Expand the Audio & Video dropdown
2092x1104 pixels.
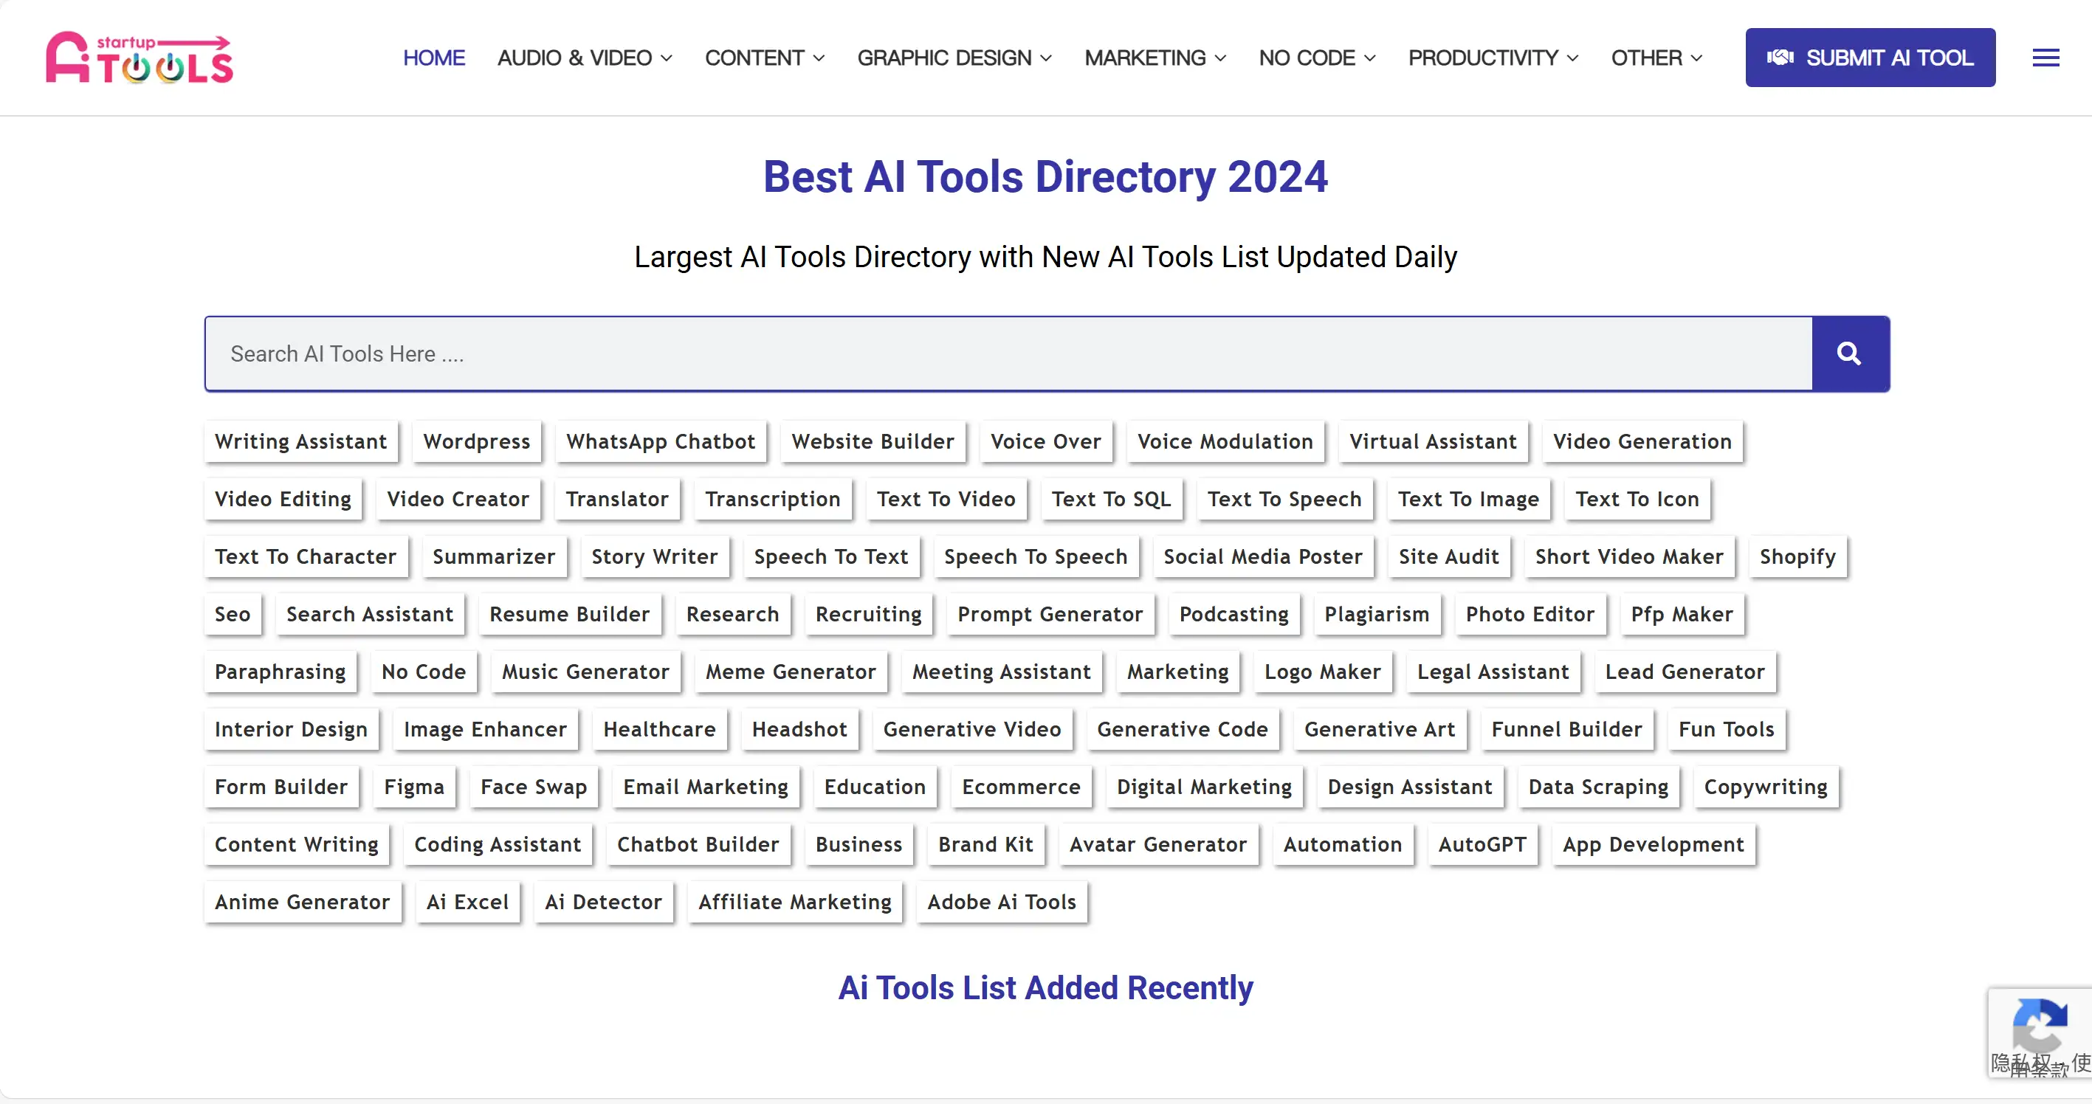(x=585, y=58)
